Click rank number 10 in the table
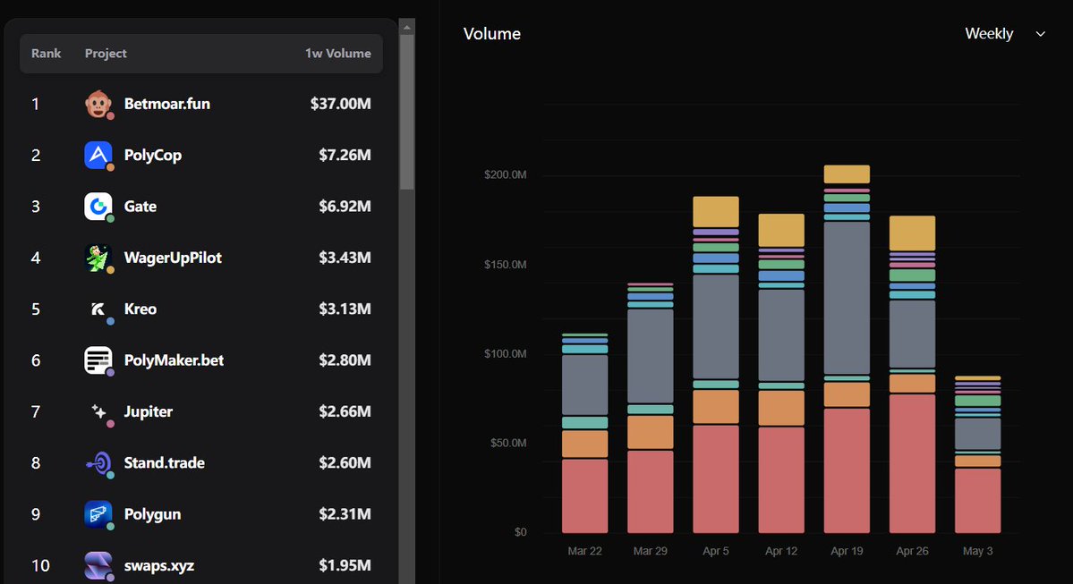Image resolution: width=1073 pixels, height=584 pixels. [40, 565]
